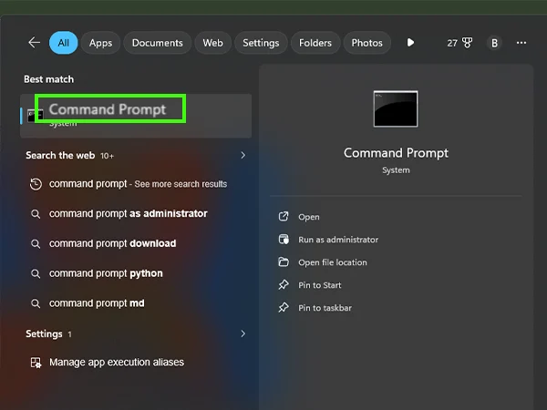Image resolution: width=547 pixels, height=410 pixels.
Task: Select the All filter tab
Action: 63,43
